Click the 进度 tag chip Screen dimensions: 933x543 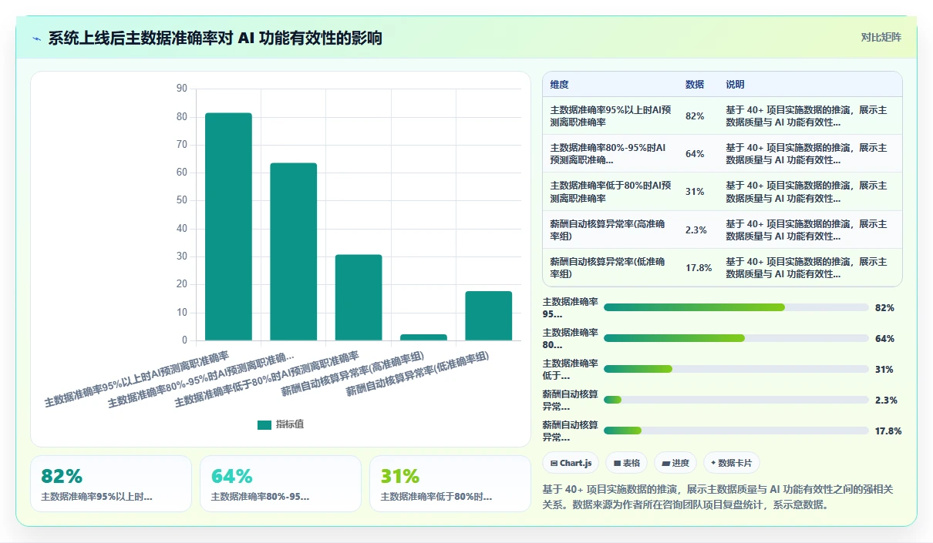pos(675,463)
